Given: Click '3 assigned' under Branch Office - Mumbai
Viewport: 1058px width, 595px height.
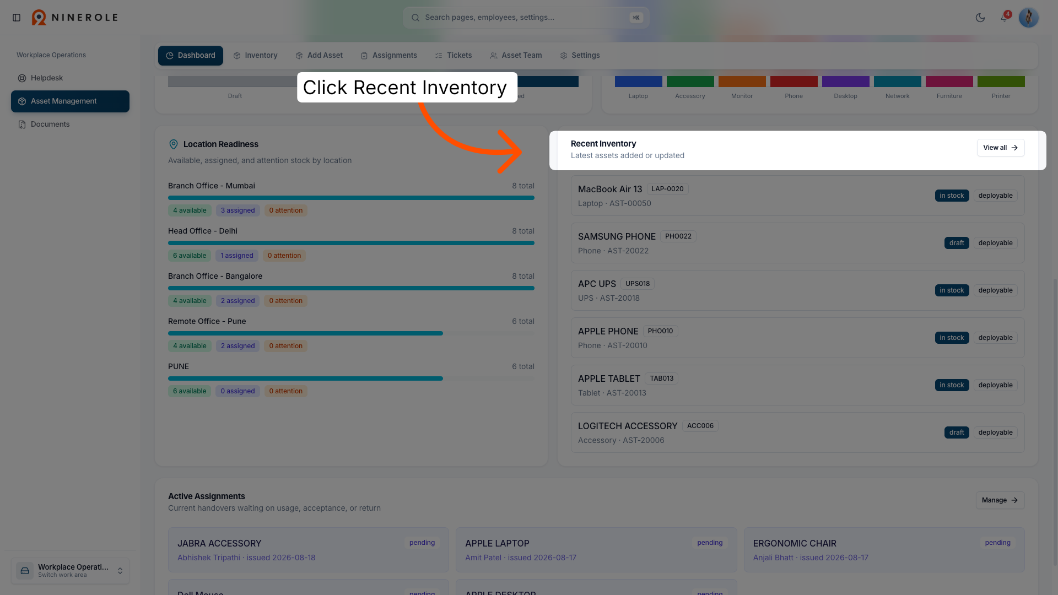Looking at the screenshot, I should 237,210.
